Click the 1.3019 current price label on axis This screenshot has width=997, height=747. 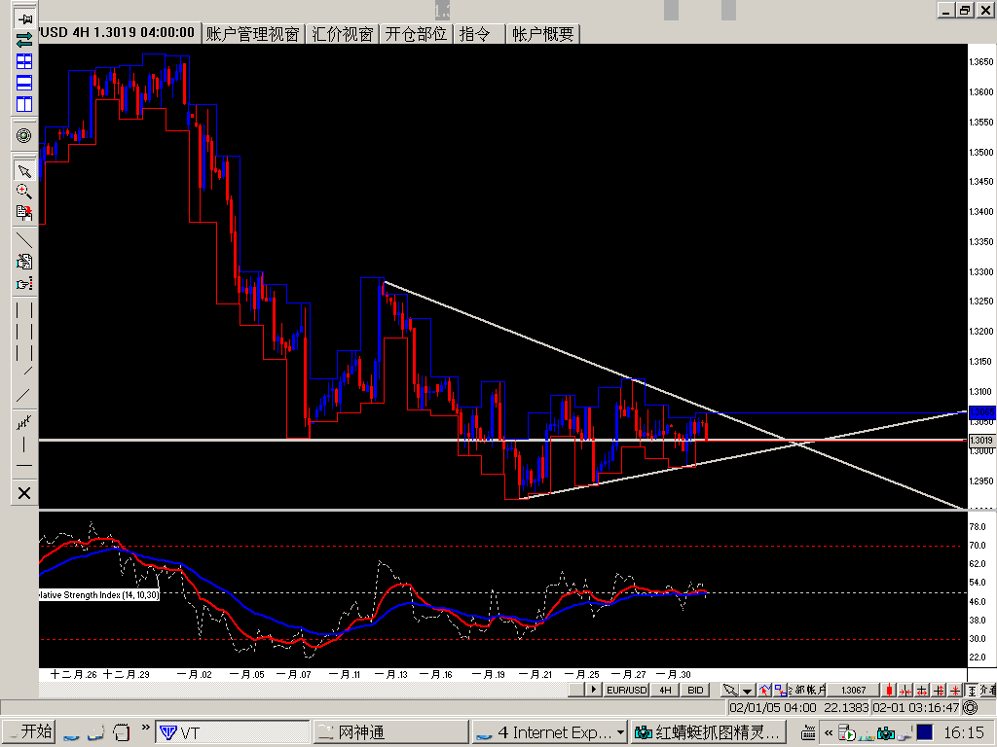[x=981, y=441]
